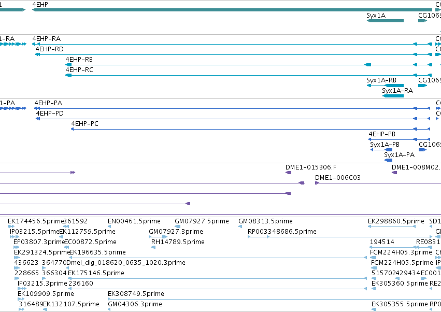
Task: Click the Syx1A gene feature
Action: [x=385, y=21]
